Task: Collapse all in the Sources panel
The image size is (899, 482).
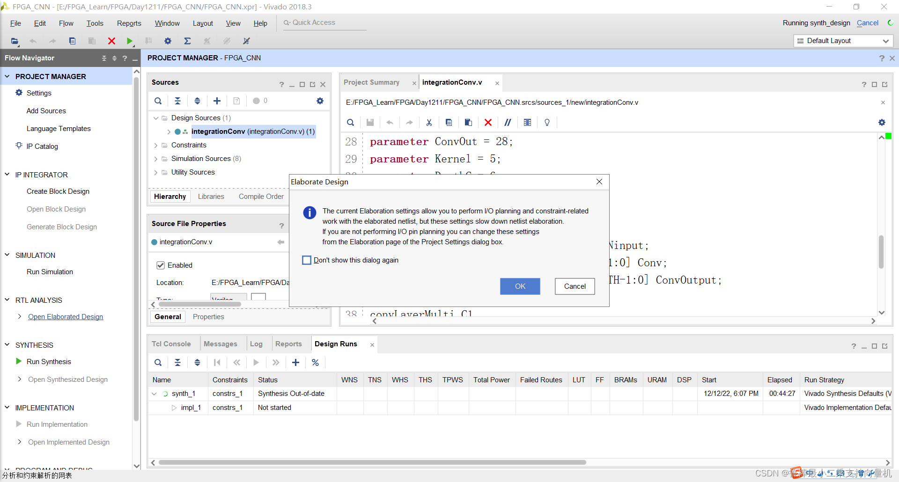Action: (177, 101)
